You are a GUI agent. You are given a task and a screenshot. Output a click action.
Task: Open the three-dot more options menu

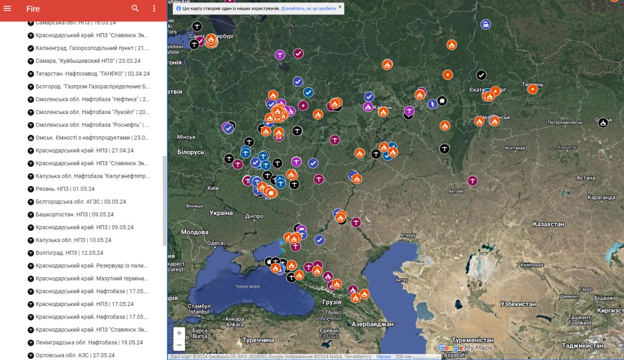[x=154, y=8]
